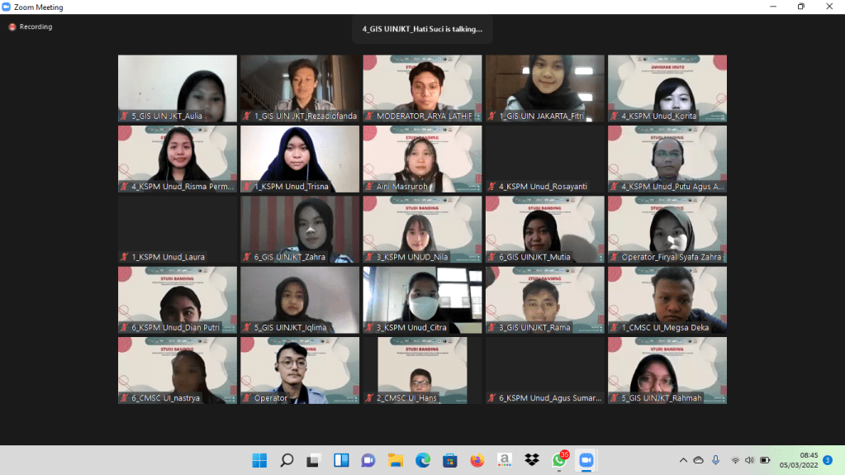Open File Explorer from the taskbar
This screenshot has width=845, height=475.
(x=396, y=460)
